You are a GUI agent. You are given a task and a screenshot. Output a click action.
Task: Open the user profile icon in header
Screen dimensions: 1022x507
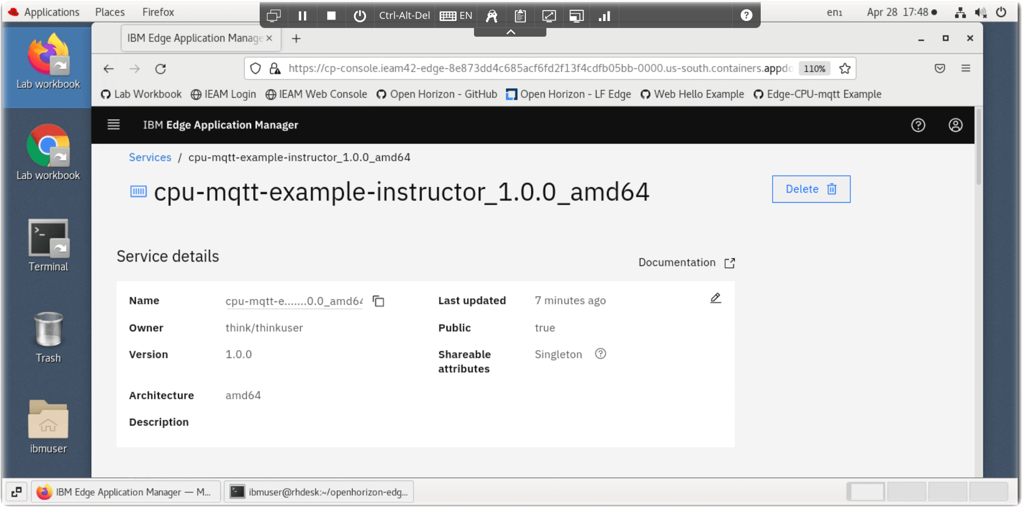click(x=955, y=125)
